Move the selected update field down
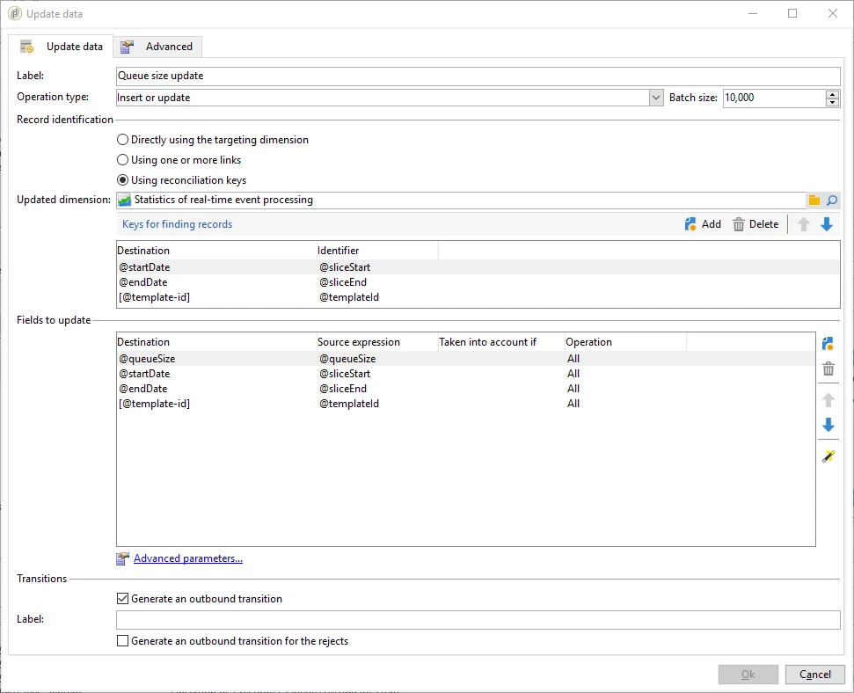854x693 pixels. pyautogui.click(x=828, y=425)
